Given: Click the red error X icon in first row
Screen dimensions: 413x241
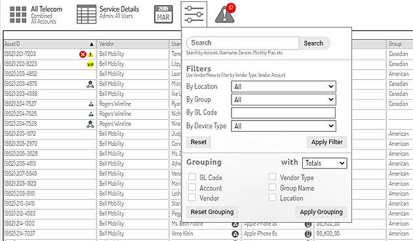Looking at the screenshot, I should tap(83, 54).
